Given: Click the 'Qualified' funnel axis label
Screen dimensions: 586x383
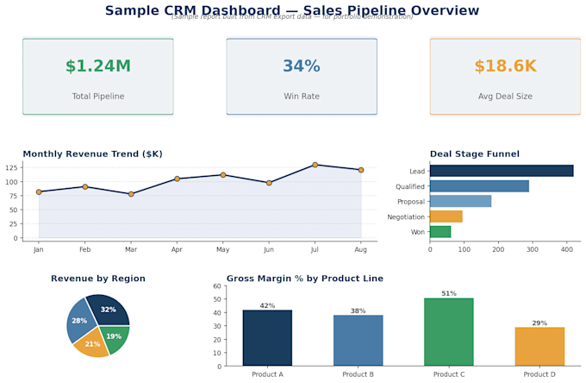Looking at the screenshot, I should [410, 186].
